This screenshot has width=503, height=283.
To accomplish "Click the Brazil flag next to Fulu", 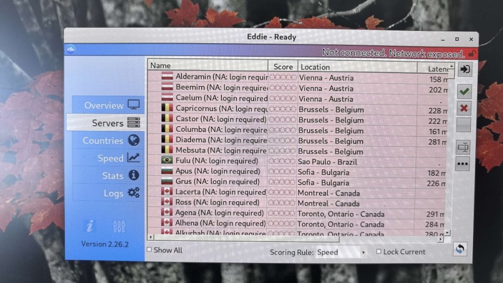I will tap(167, 160).
